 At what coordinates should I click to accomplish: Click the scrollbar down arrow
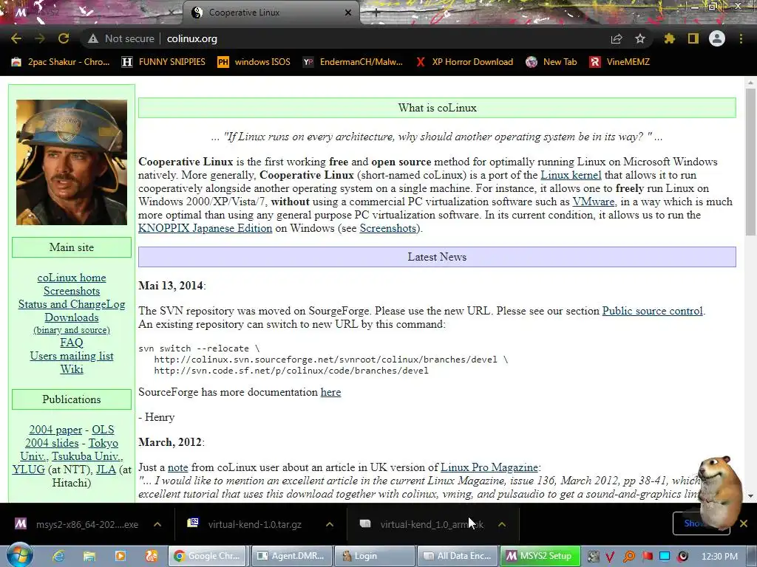750,495
